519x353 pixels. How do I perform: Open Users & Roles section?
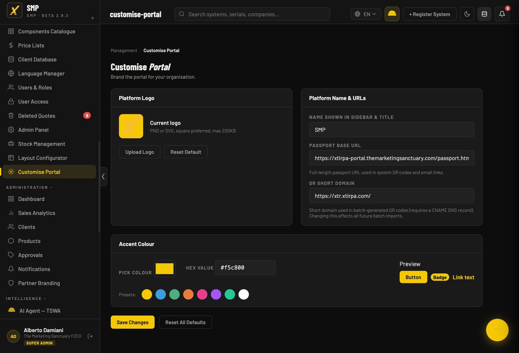click(49, 87)
